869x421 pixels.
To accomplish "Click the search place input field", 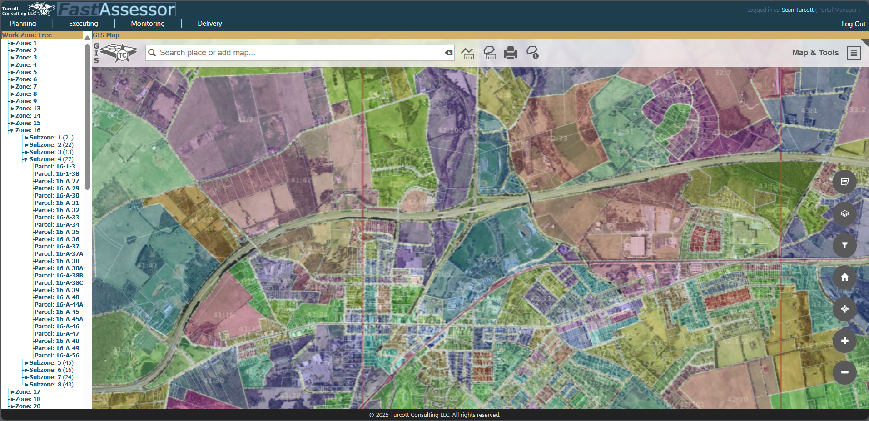I will [300, 53].
